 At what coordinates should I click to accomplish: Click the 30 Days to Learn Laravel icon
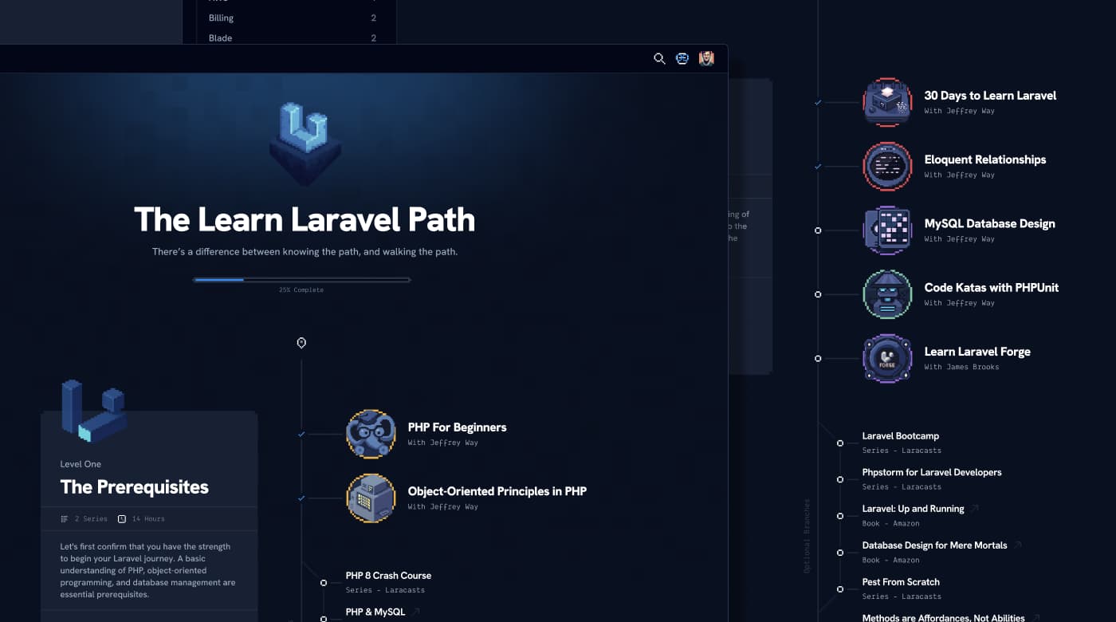tap(887, 103)
